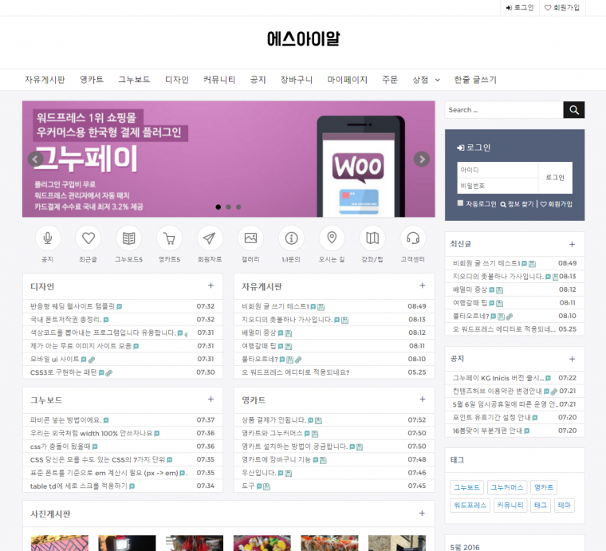Expand the 그누보드 board with plus
This screenshot has height=551, width=606.
[211, 399]
